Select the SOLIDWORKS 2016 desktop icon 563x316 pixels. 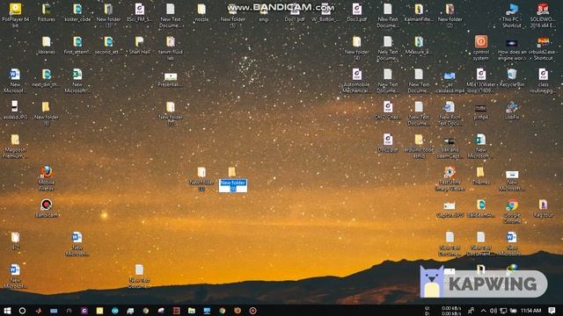(x=543, y=16)
